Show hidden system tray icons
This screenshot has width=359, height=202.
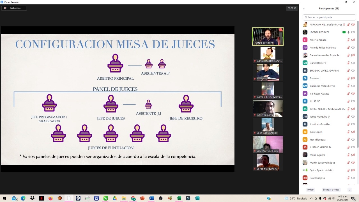(311, 198)
